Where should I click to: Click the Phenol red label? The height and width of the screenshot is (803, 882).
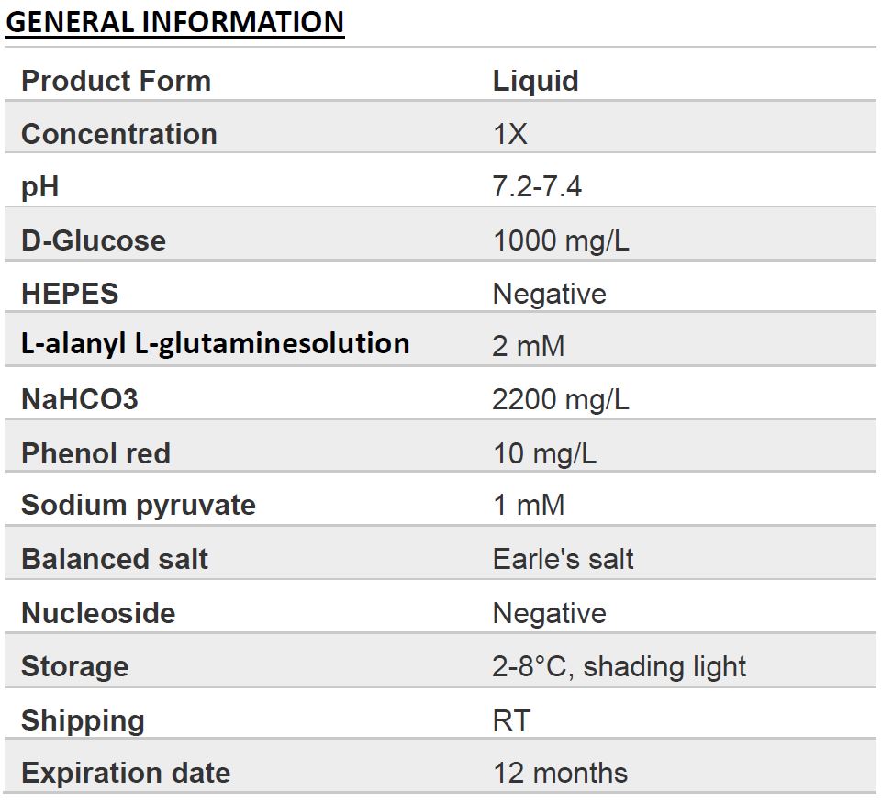tap(96, 453)
